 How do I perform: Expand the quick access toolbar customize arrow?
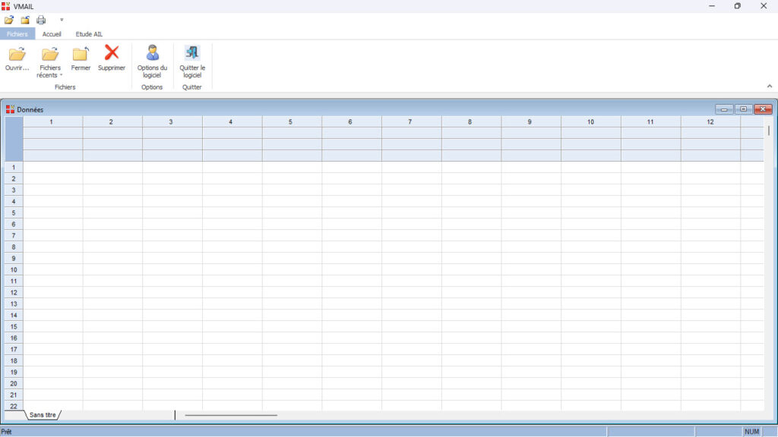tap(62, 20)
